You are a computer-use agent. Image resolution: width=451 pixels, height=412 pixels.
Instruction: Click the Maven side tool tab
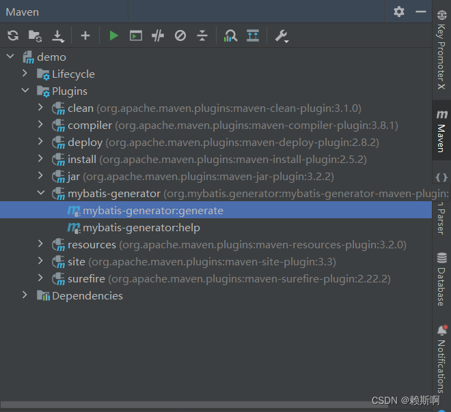441,130
